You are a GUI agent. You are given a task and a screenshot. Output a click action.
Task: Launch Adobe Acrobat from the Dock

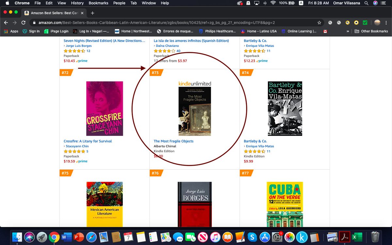point(345,237)
